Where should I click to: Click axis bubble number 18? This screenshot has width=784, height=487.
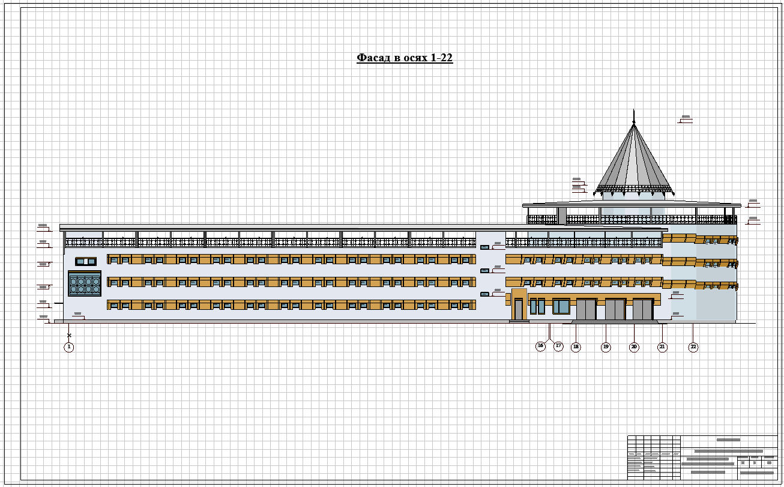coord(576,347)
